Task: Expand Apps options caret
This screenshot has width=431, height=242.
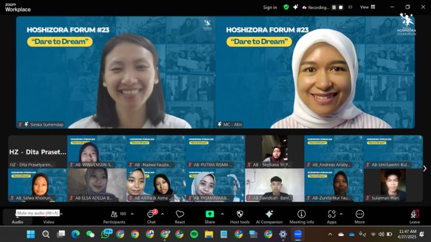Action: (341, 214)
